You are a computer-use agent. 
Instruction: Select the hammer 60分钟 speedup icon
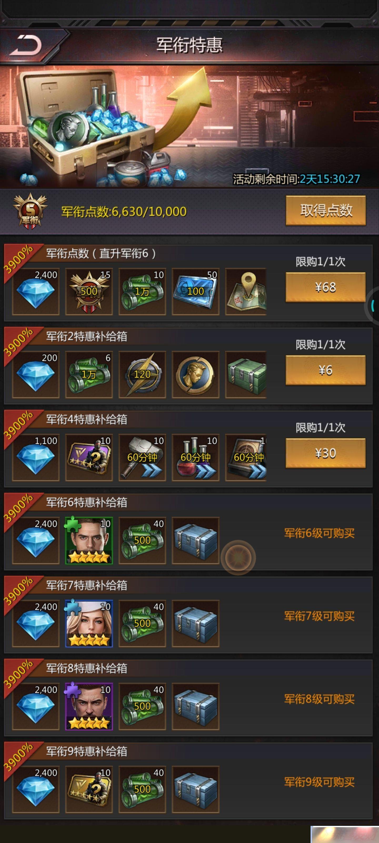142,458
